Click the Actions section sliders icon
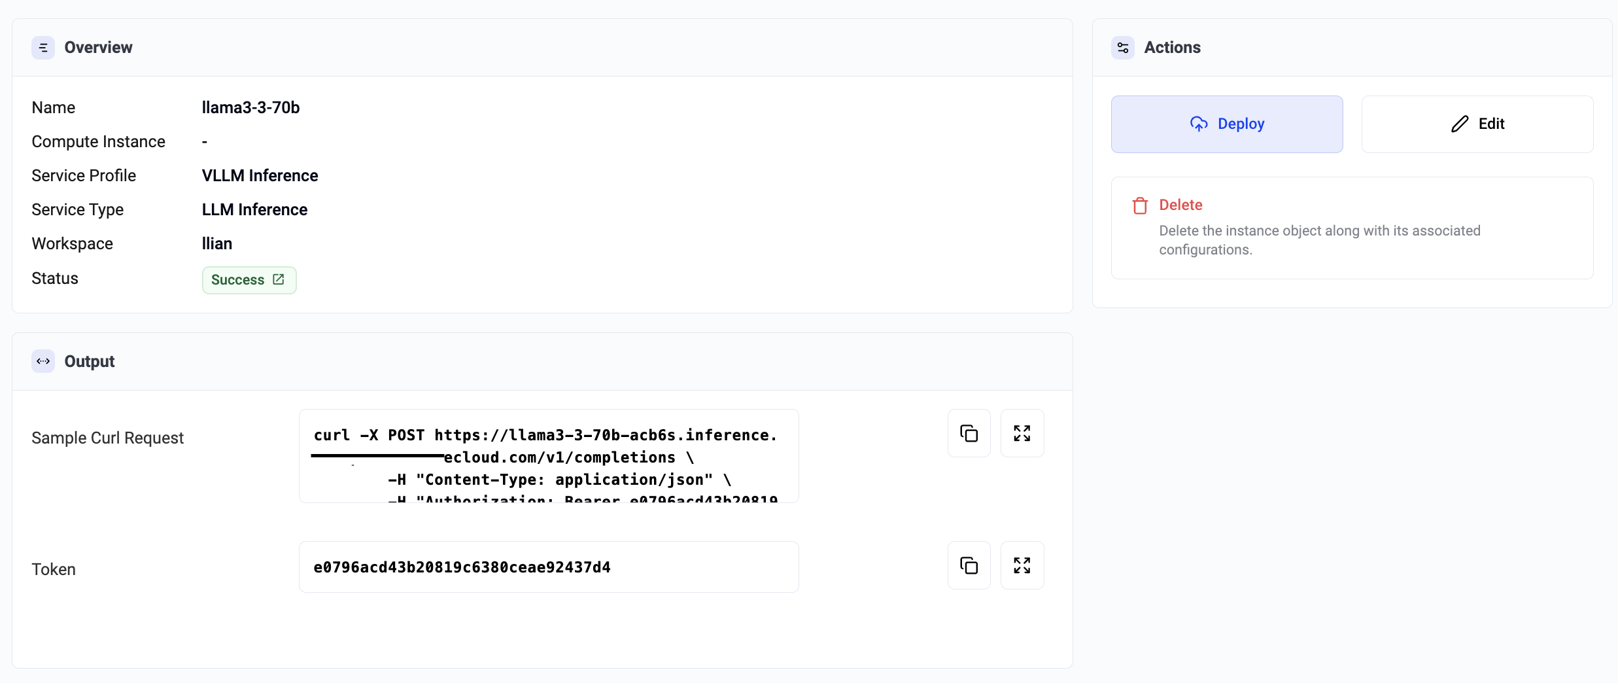Screen dimensions: 1618x683 pyautogui.click(x=1123, y=48)
